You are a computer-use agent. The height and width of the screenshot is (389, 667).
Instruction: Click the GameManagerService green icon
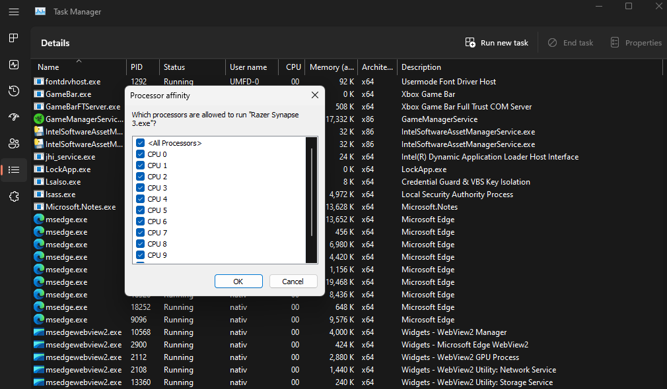click(x=39, y=119)
